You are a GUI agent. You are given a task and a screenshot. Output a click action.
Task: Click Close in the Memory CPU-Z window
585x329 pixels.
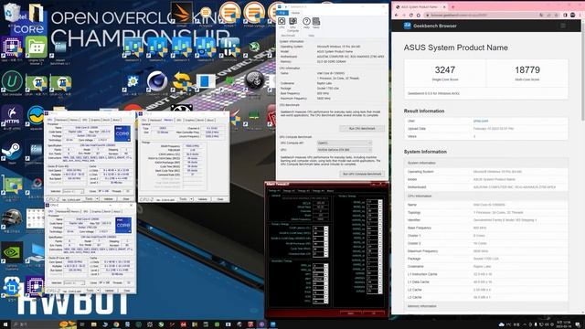point(220,199)
